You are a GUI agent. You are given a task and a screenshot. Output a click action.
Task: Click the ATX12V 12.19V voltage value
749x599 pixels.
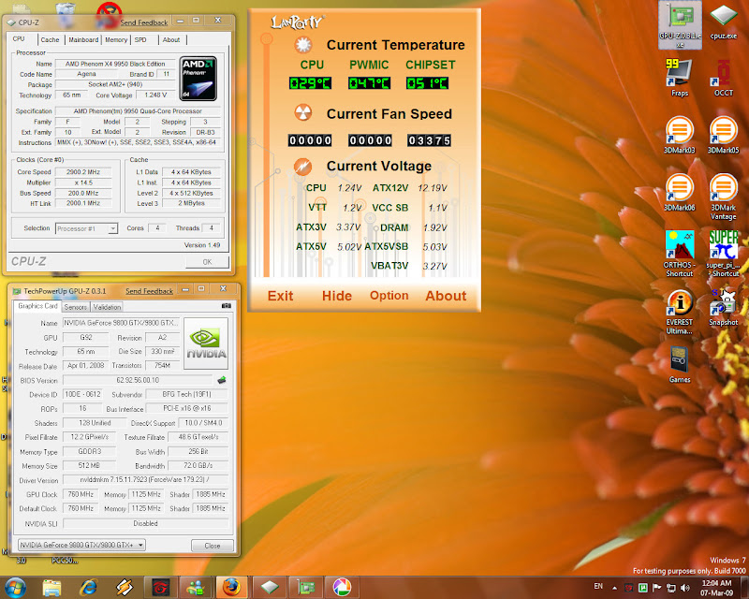click(432, 188)
